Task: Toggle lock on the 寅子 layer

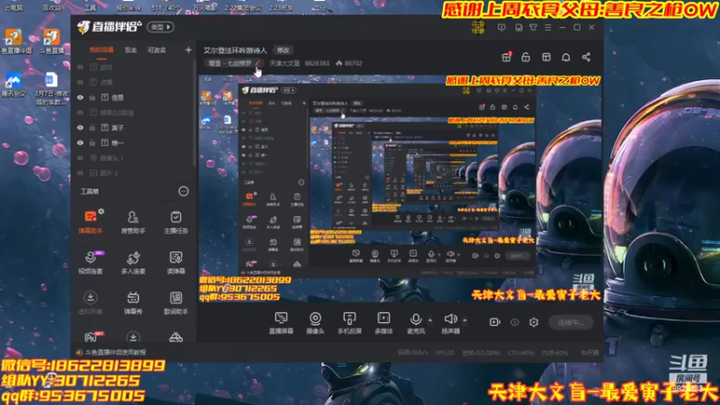Action: click(x=93, y=128)
